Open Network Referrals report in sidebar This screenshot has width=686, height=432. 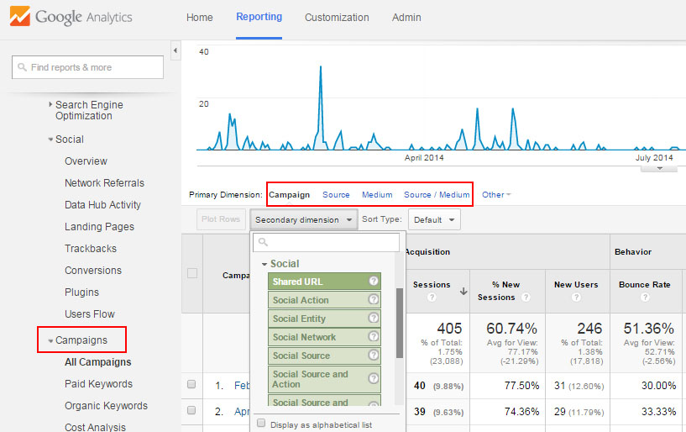coord(104,183)
